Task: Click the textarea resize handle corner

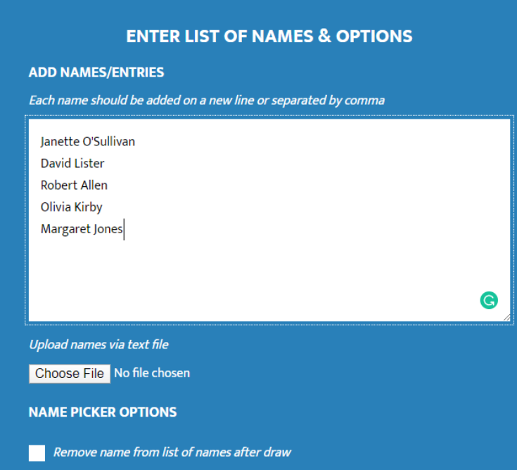Action: click(x=506, y=317)
